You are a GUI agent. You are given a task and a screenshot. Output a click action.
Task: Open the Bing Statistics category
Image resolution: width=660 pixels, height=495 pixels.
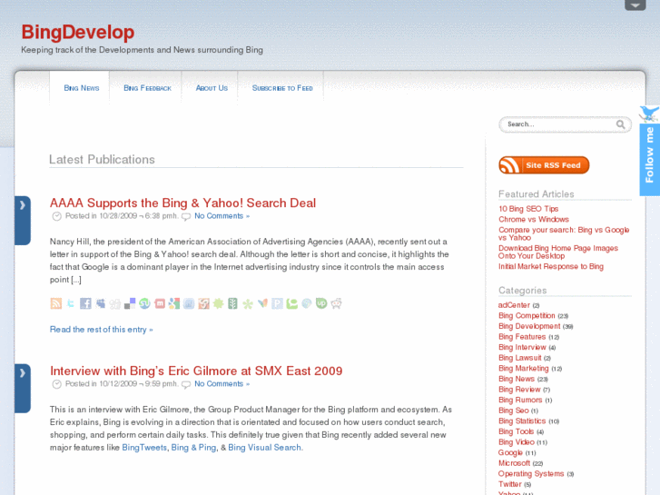click(522, 421)
